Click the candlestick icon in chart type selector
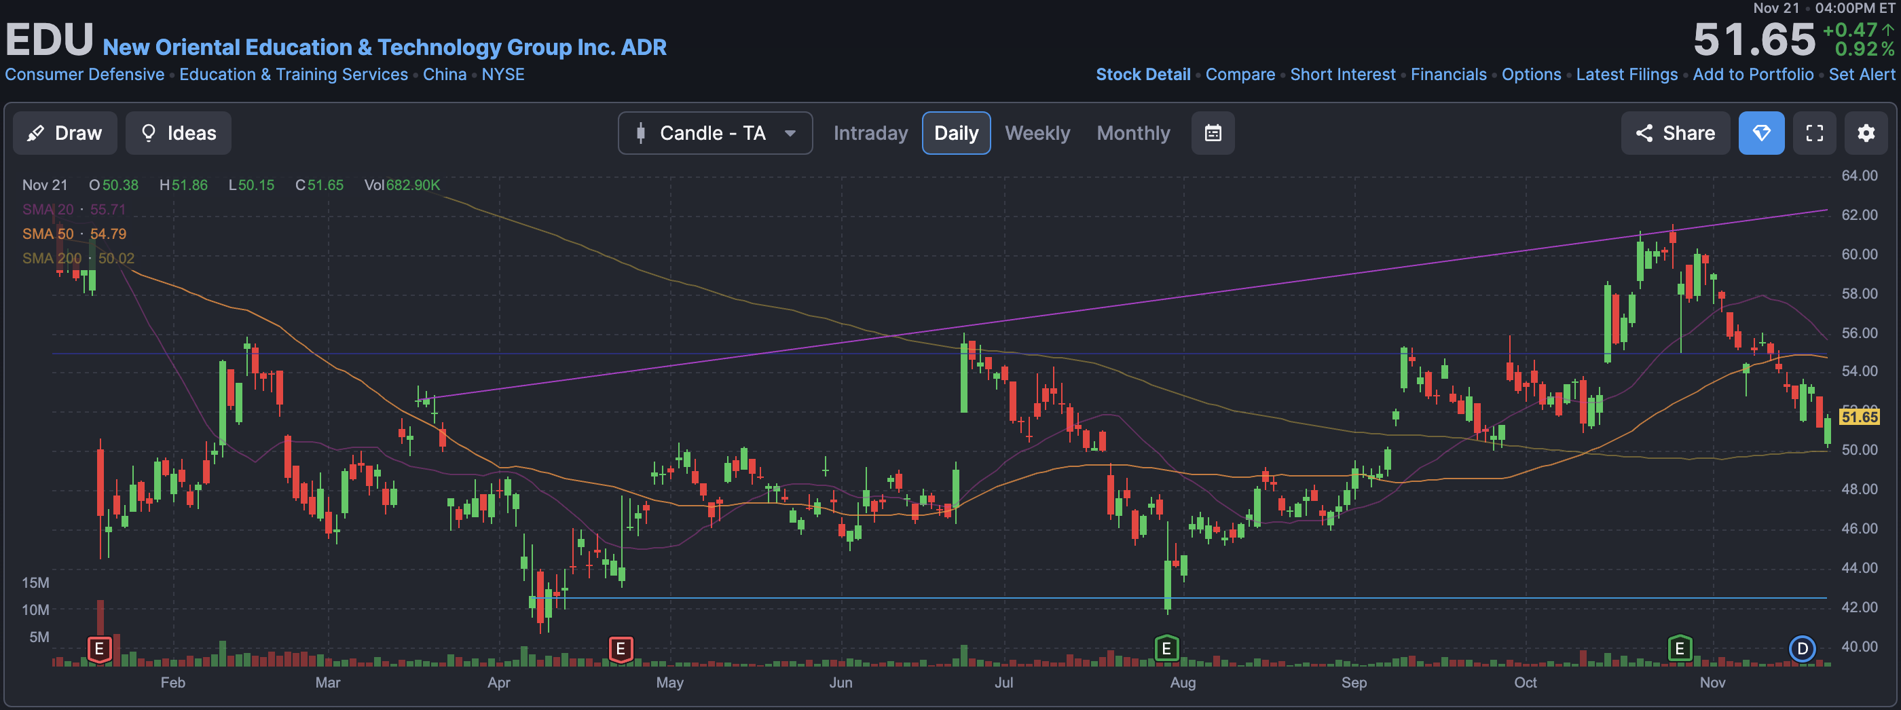This screenshot has height=710, width=1901. (640, 133)
